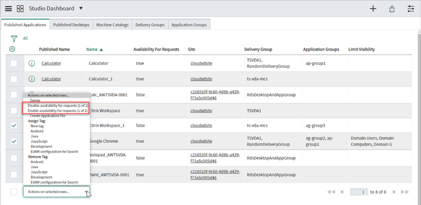The height and width of the screenshot is (205, 421).
Task: Toggle the select-all checkbox at bottom
Action: point(13,192)
